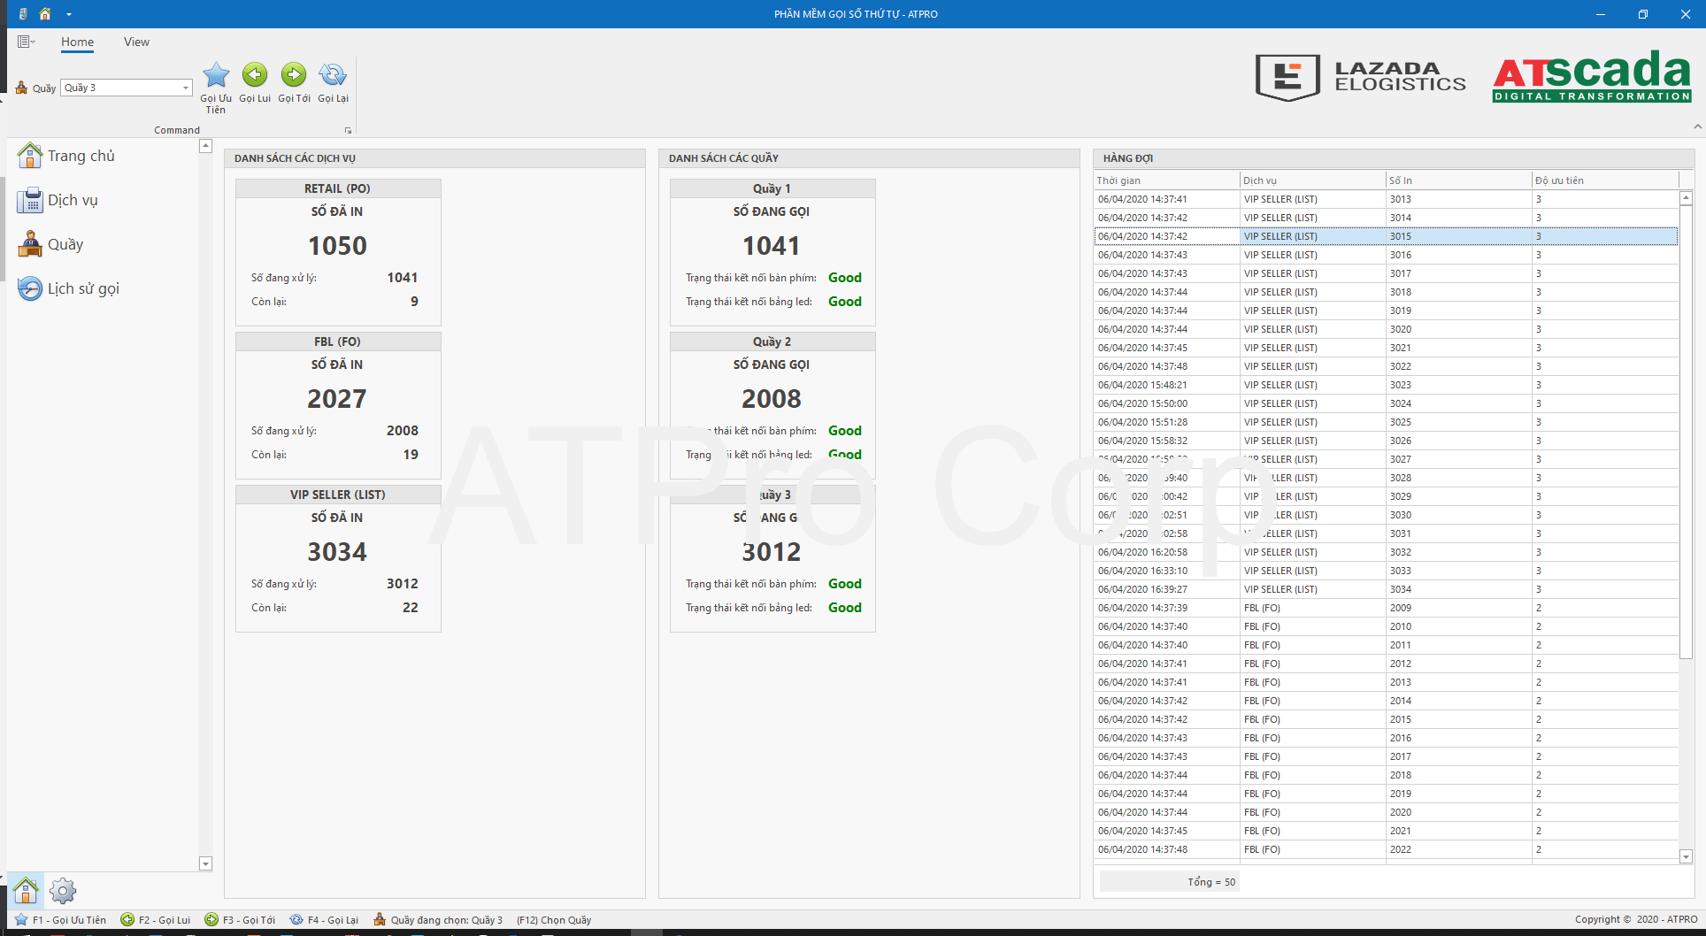Click F12 Chọn Quầy in the status bar
This screenshot has width=1706, height=936.
(554, 920)
